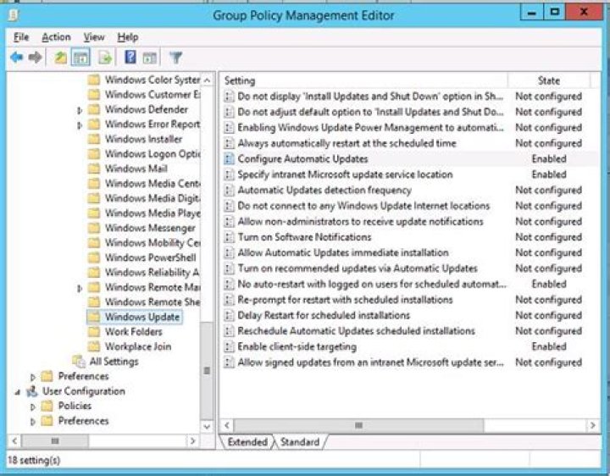610x476 pixels.
Task: Click the Windows PowerShell folder icon
Action: tap(94, 257)
